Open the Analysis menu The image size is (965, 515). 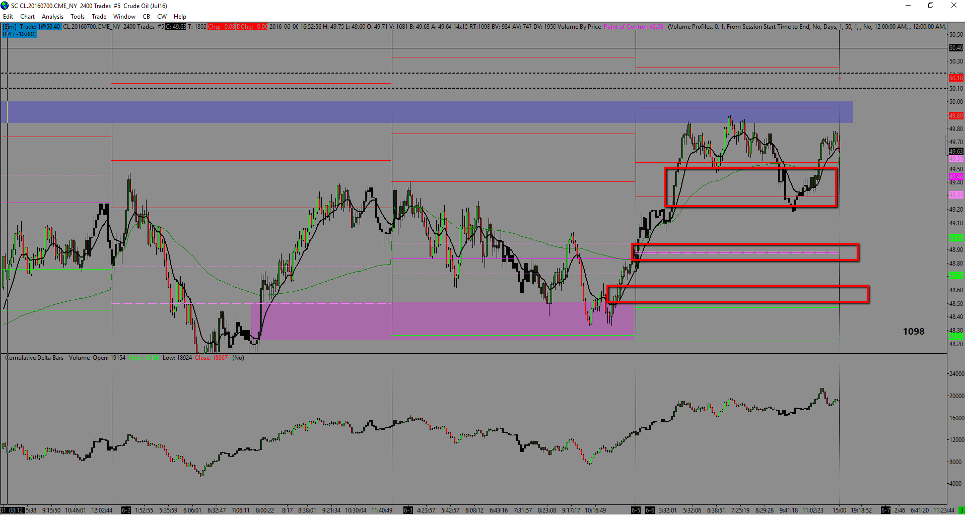pyautogui.click(x=53, y=17)
